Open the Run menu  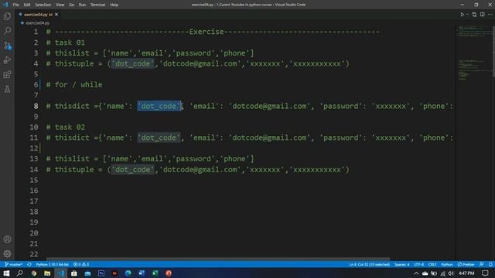[x=82, y=5]
